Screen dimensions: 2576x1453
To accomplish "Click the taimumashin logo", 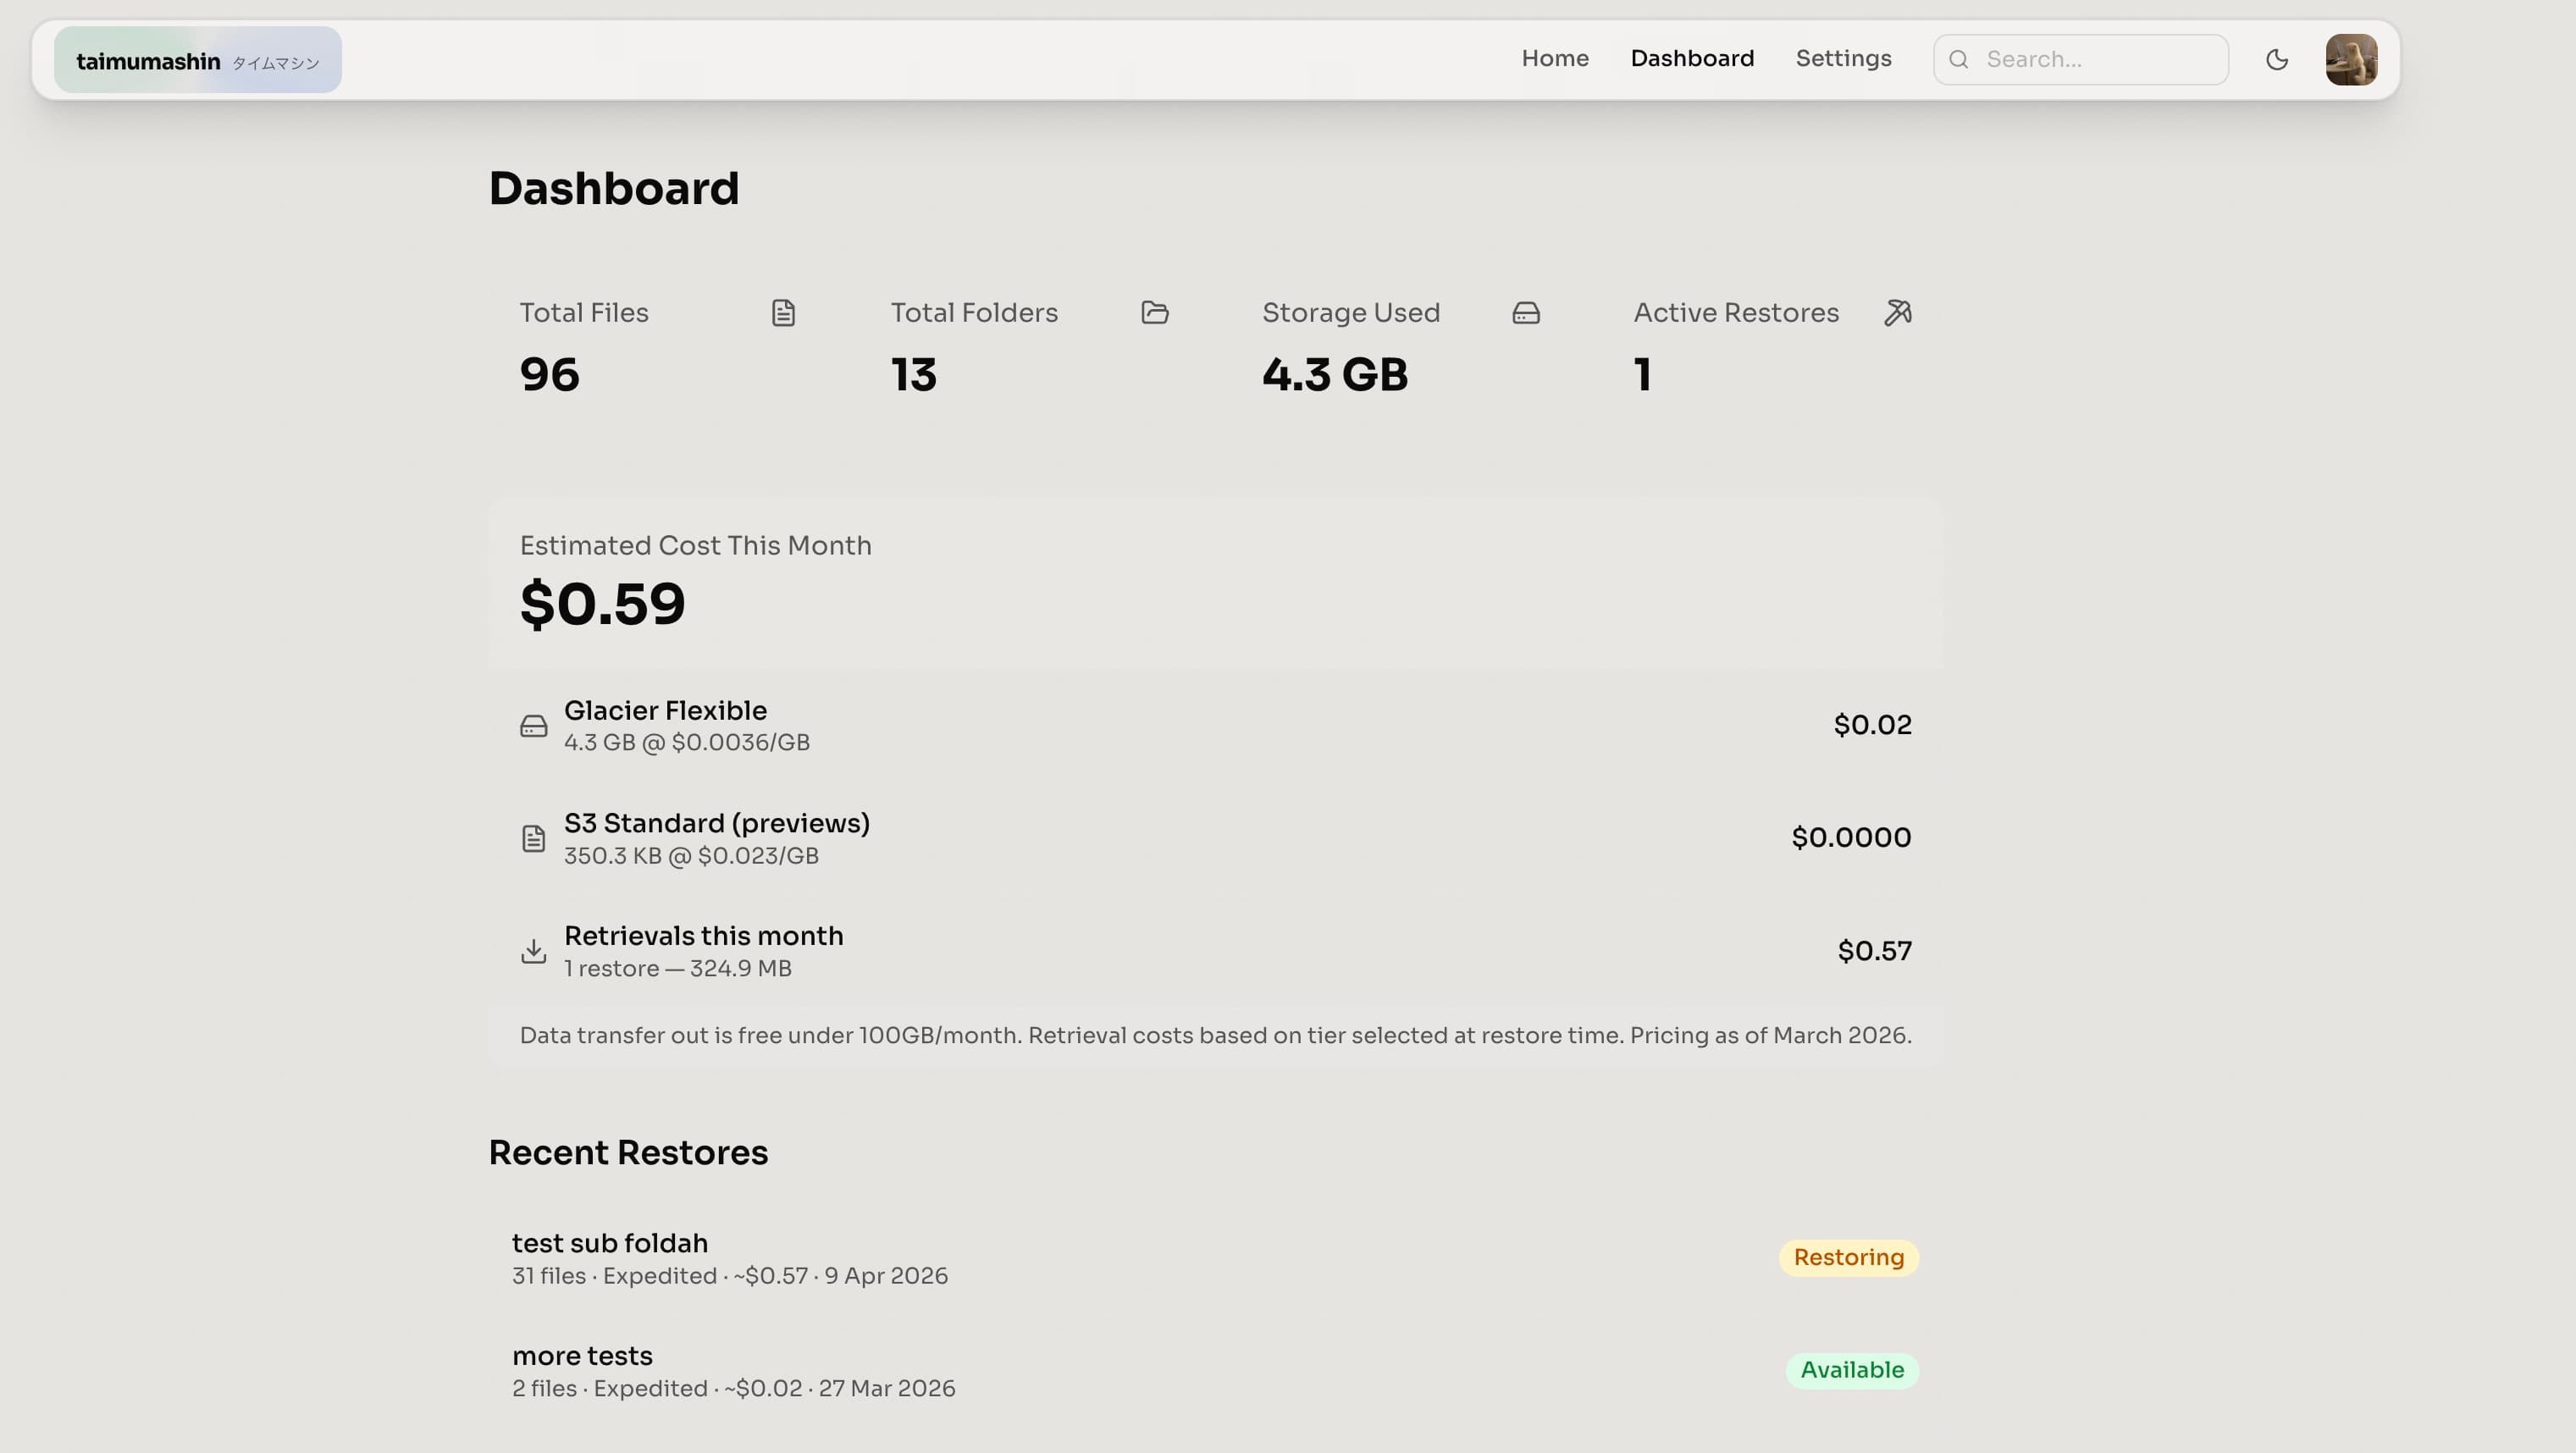I will pos(197,60).
